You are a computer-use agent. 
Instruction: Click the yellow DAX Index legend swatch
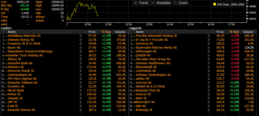pos(214,5)
